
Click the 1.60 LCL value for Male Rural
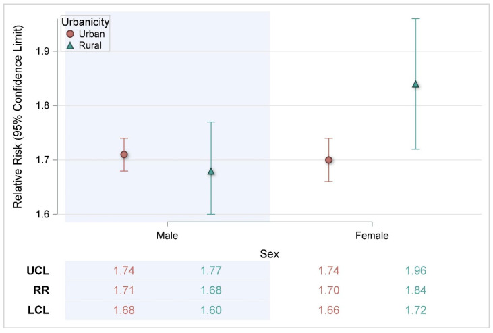point(211,310)
